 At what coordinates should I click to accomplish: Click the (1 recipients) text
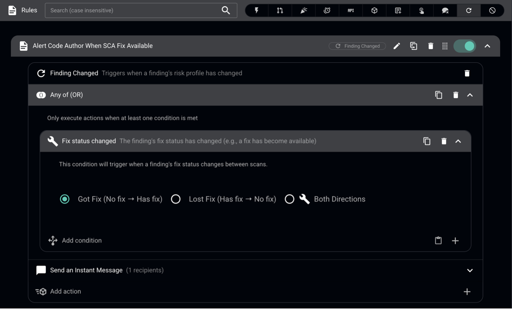coord(145,270)
